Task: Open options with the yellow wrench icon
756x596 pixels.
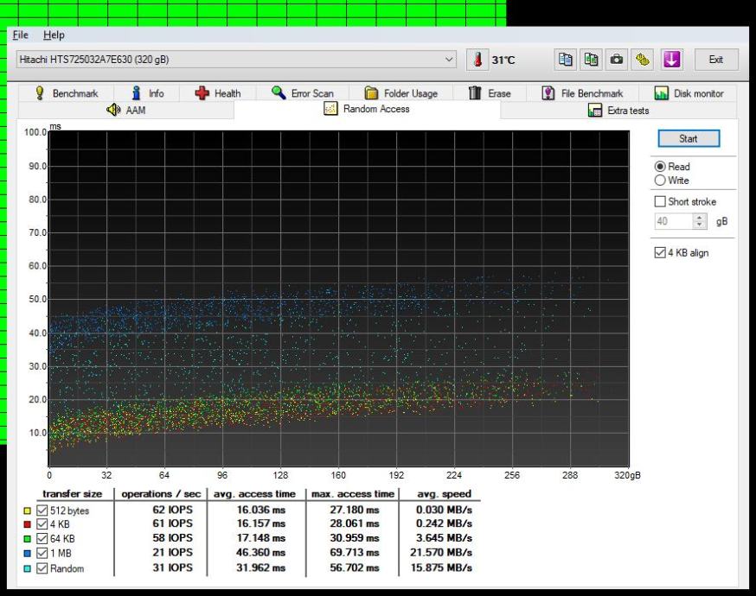Action: [642, 59]
